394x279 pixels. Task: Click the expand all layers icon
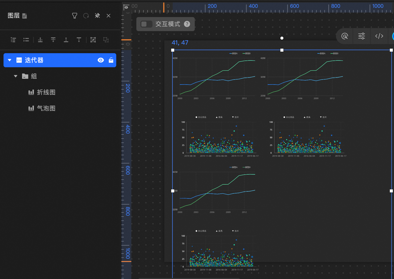(13, 40)
